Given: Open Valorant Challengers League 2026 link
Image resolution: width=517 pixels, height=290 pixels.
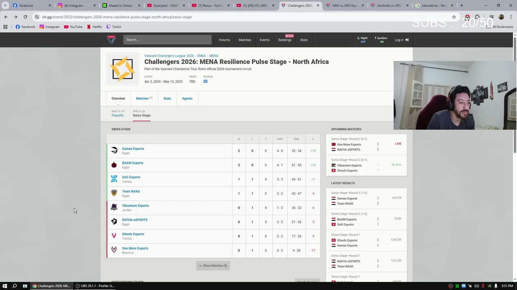Looking at the screenshot, I should [169, 56].
